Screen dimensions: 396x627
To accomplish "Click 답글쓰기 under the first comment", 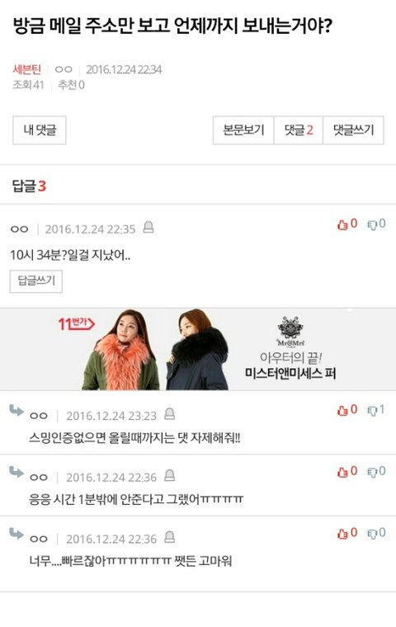I will coord(36,281).
